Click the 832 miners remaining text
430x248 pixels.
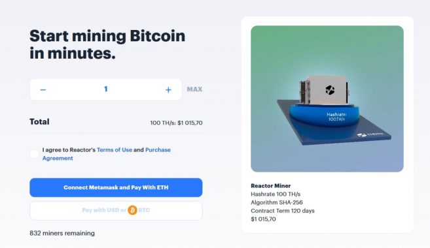(62, 233)
